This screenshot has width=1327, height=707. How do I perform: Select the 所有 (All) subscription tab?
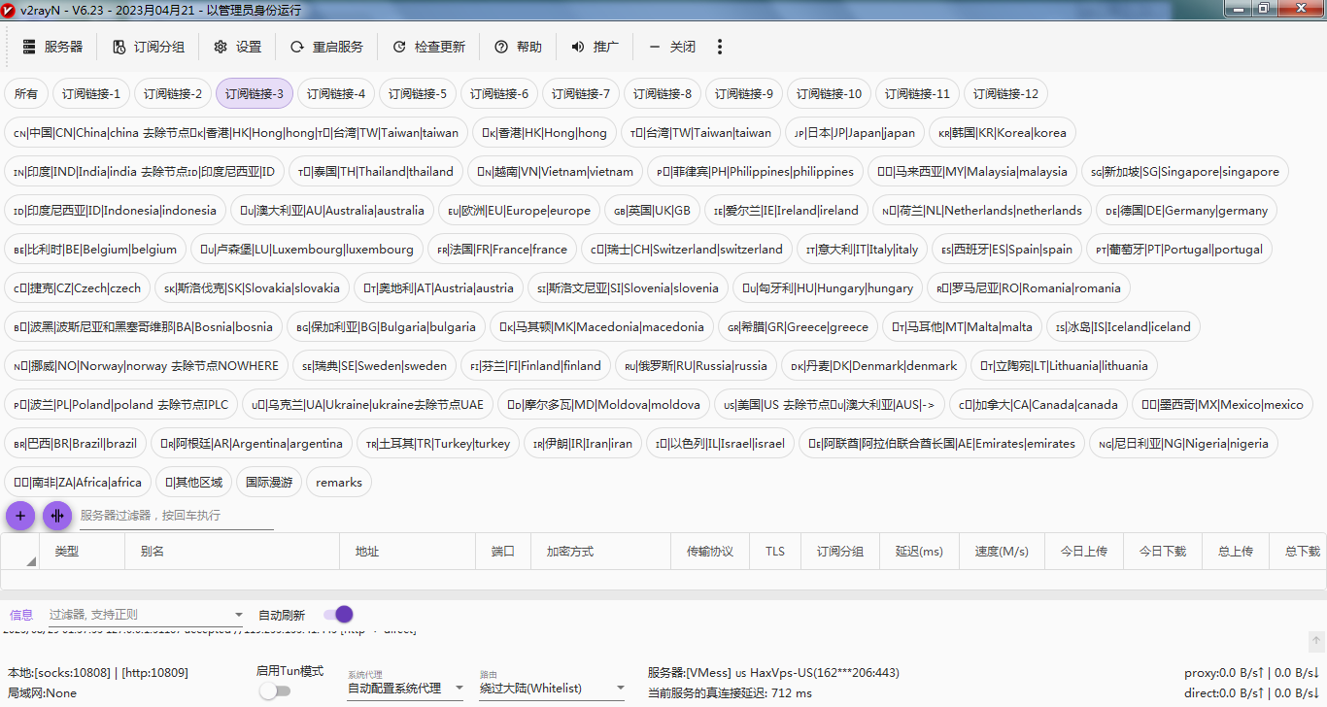coord(26,94)
